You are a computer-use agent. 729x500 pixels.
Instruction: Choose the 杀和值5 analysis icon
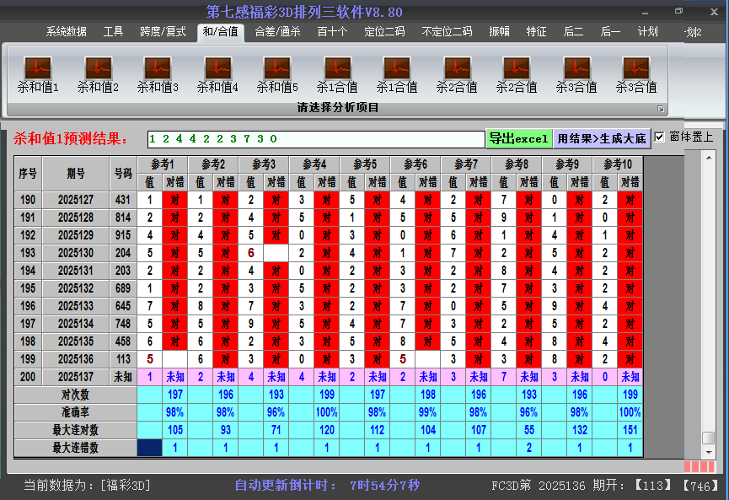point(277,74)
